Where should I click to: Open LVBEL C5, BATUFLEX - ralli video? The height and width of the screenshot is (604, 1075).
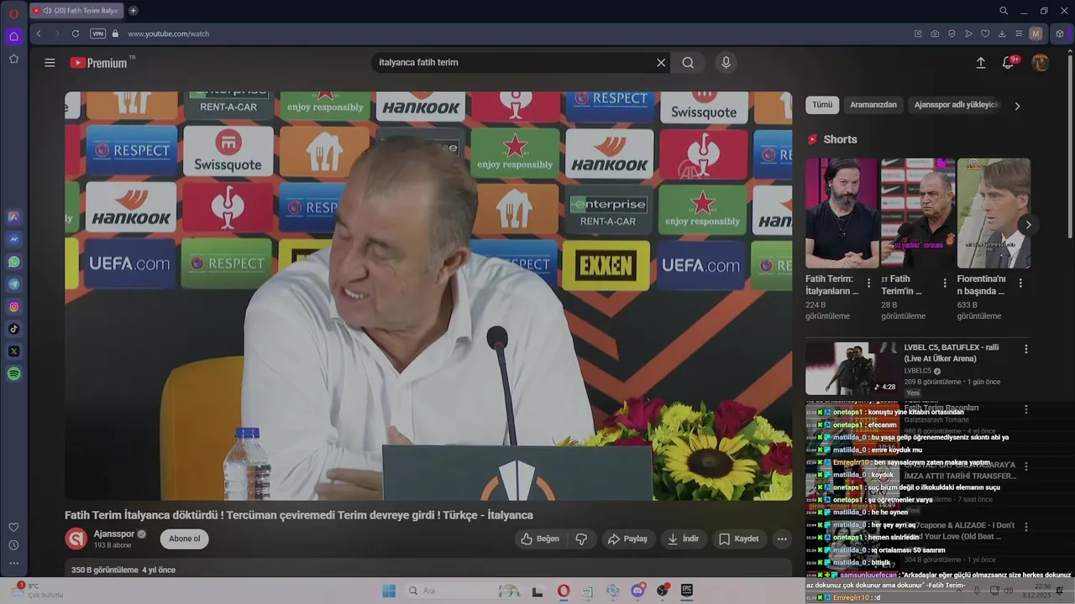tap(952, 352)
